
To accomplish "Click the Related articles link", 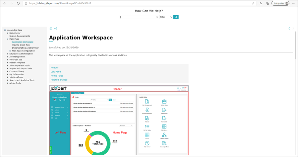I will click(x=59, y=80).
